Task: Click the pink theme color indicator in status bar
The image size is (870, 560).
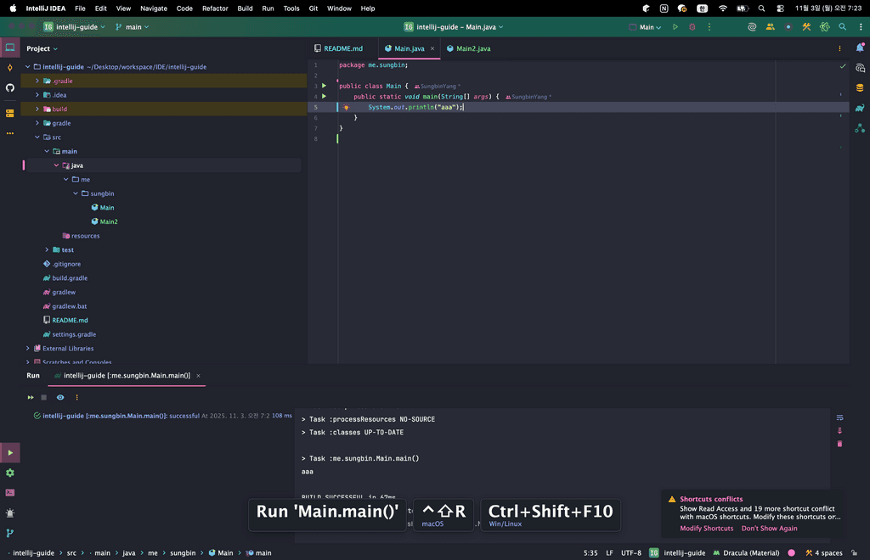Action: (x=791, y=553)
